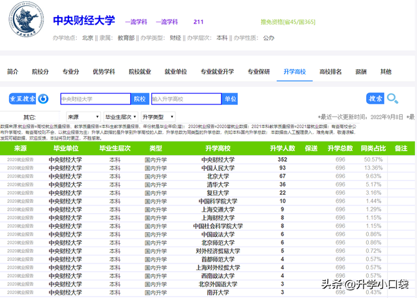
Task: Click the 13.36% share value
Action: point(373,168)
